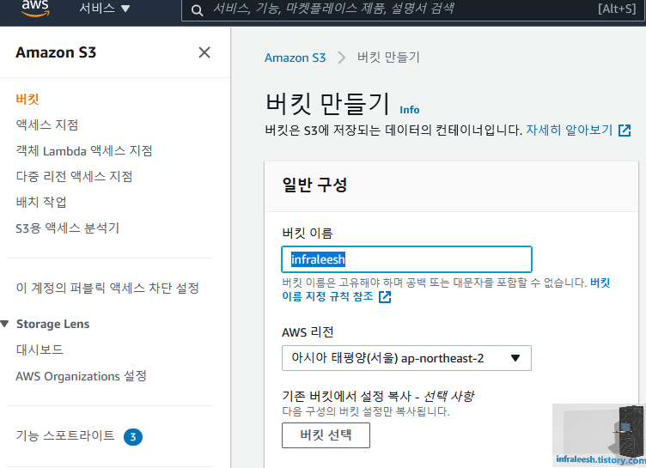Open 다중 리전 액세스 지점

74,176
